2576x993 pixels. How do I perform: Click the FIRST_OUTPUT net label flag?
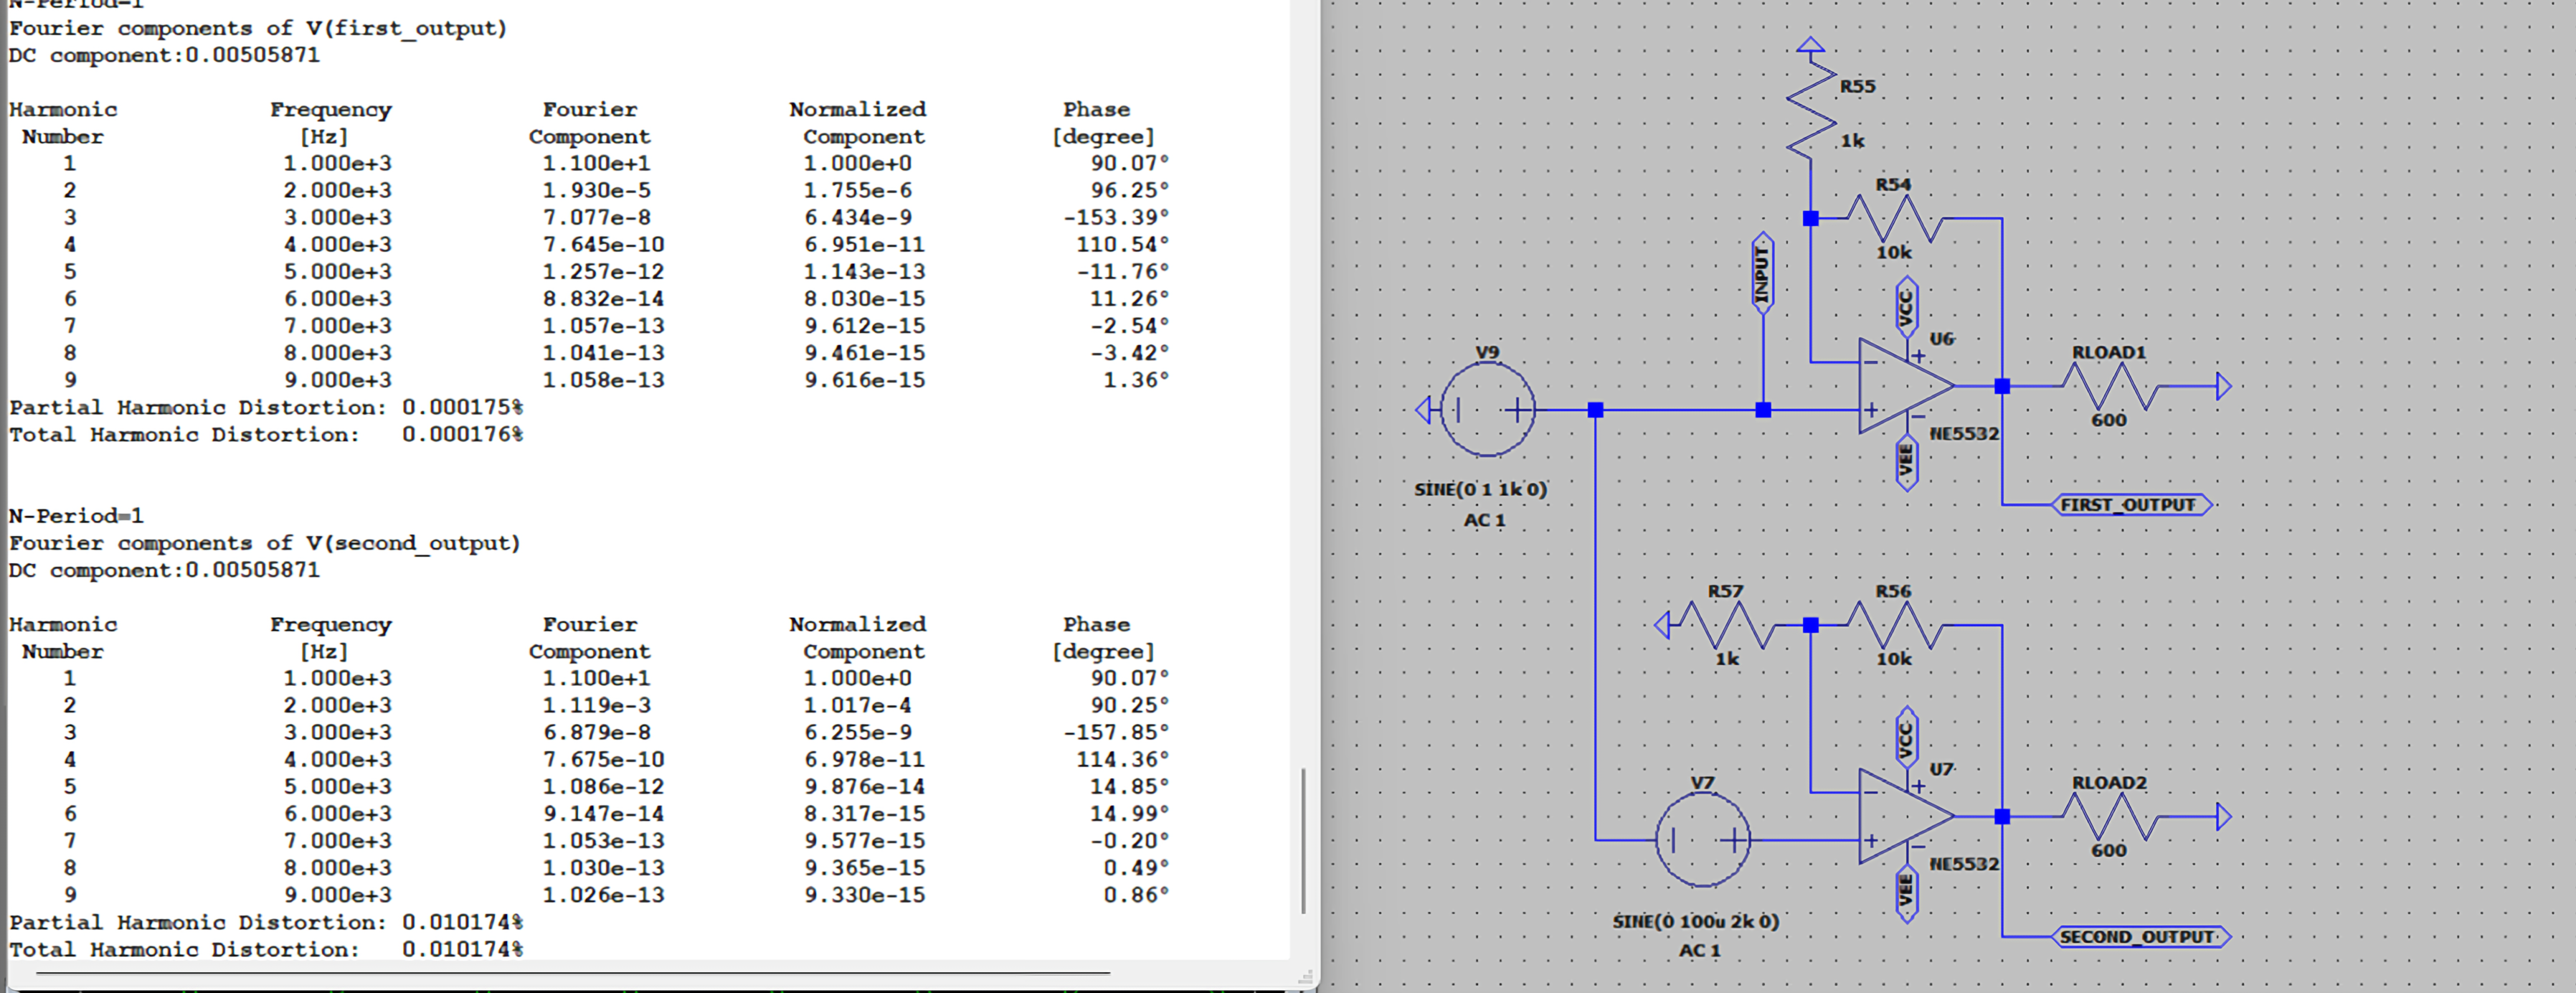(2131, 505)
